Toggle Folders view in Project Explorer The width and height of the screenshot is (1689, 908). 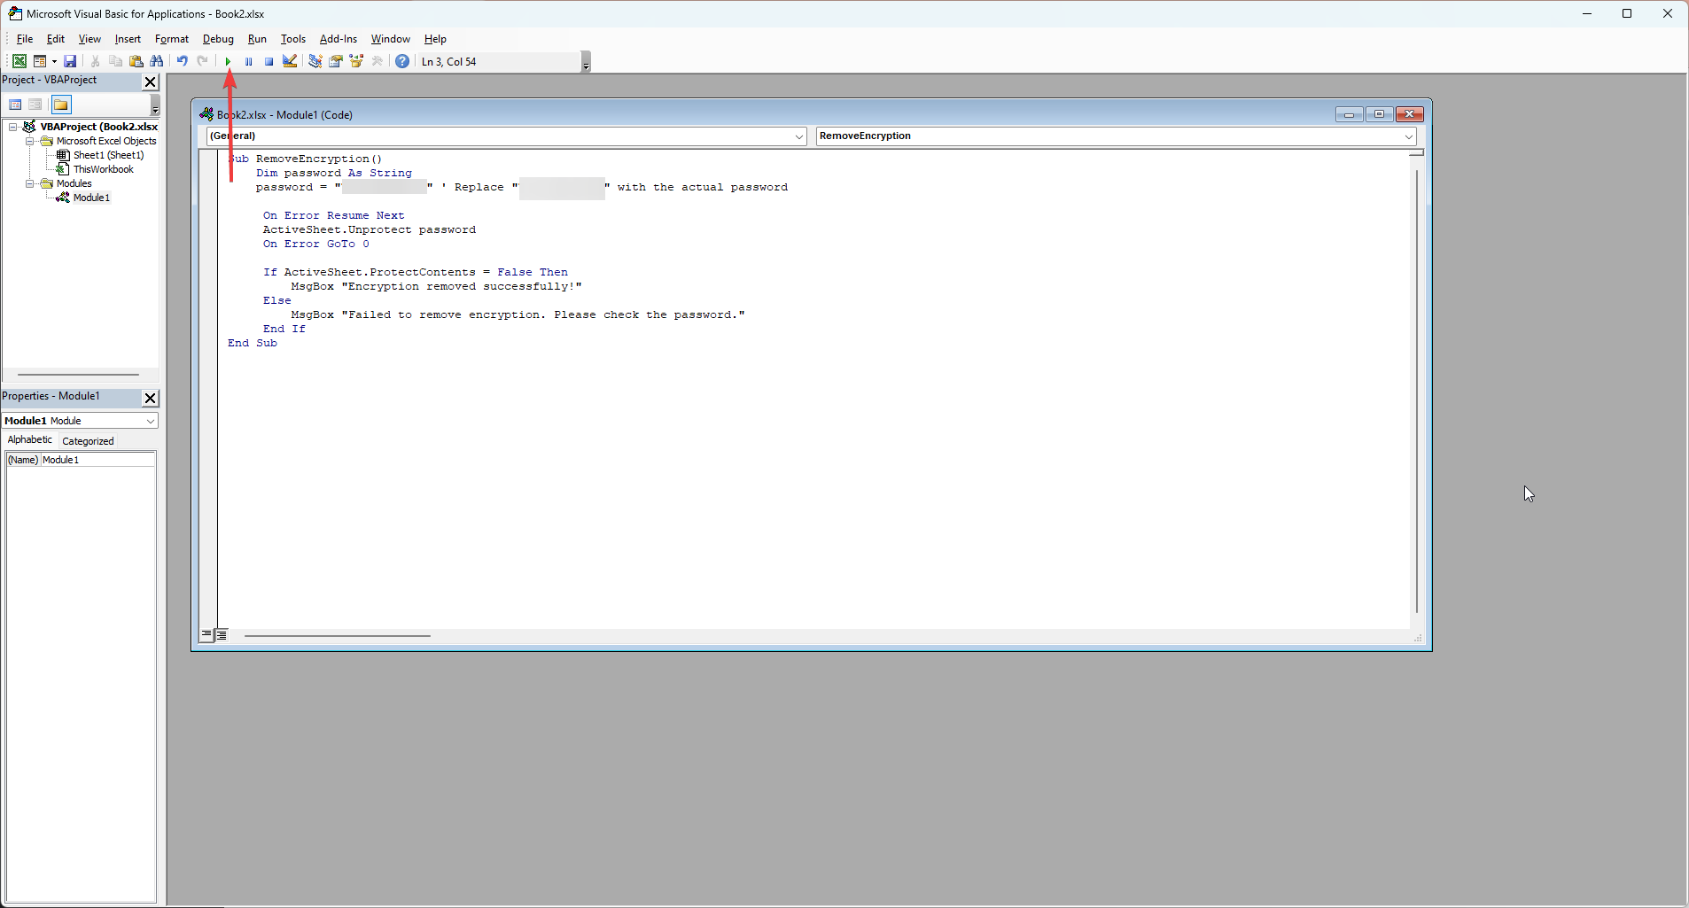click(x=61, y=105)
